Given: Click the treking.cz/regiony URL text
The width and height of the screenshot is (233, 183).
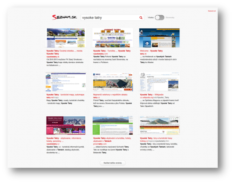Looking at the screenshot, I should (154, 141).
